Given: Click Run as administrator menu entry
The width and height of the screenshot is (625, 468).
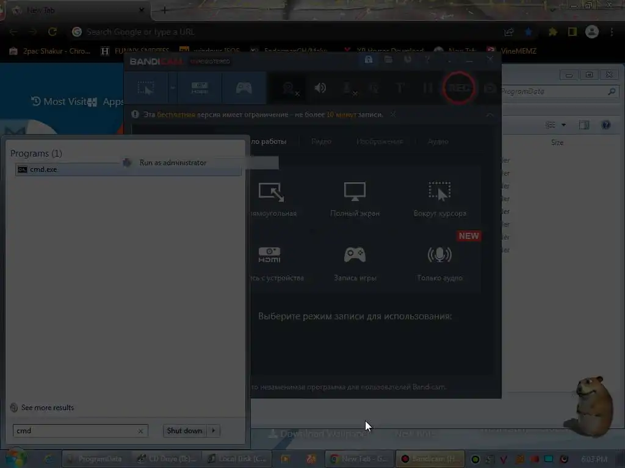Looking at the screenshot, I should (173, 163).
